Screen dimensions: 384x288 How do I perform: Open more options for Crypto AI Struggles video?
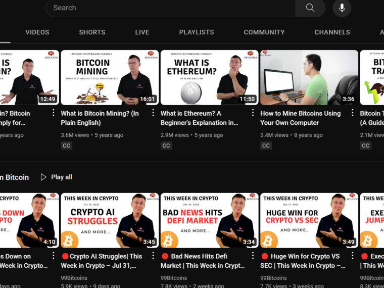tap(153, 256)
